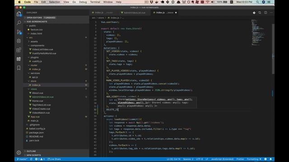Screen dimensions: 289x162
Task: Click the Formatting status bar item
Action: pyautogui.click(x=254, y=159)
